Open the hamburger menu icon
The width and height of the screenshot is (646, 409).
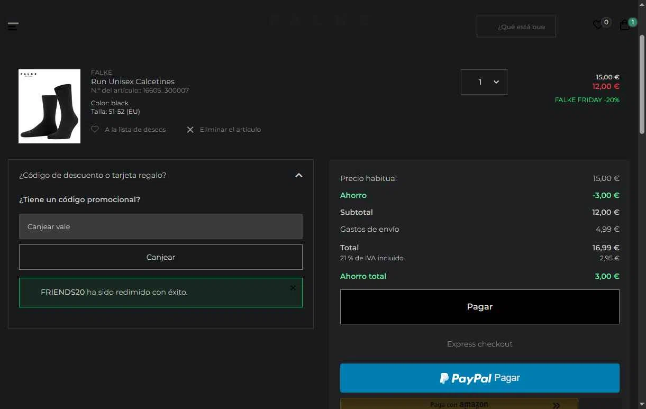(13, 26)
